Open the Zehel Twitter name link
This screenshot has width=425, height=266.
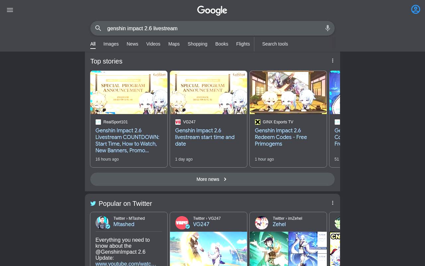pos(279,224)
